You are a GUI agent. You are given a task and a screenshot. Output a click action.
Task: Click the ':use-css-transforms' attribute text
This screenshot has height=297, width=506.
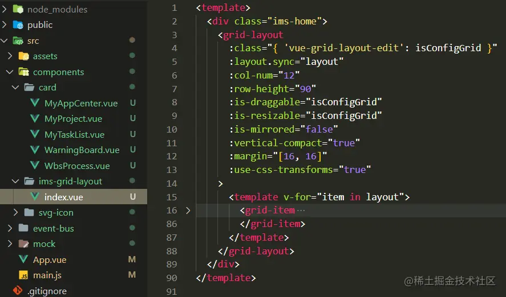pos(281,170)
